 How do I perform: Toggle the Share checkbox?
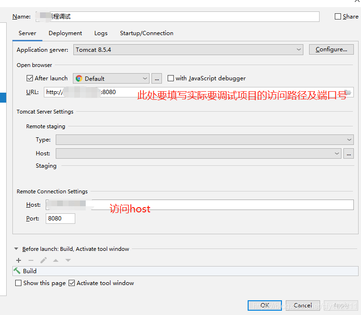coord(338,17)
